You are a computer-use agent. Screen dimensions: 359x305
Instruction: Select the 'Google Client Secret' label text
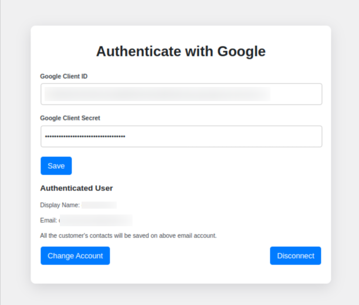coord(70,118)
